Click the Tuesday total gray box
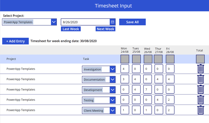 pyautogui.click(x=136, y=59)
